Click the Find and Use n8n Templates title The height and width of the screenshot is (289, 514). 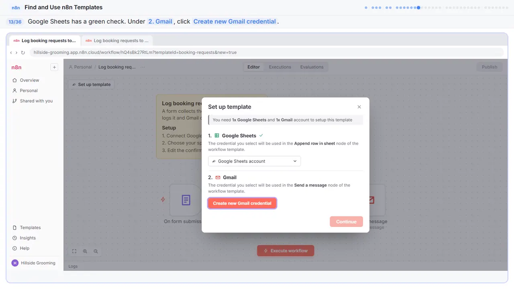click(x=63, y=7)
